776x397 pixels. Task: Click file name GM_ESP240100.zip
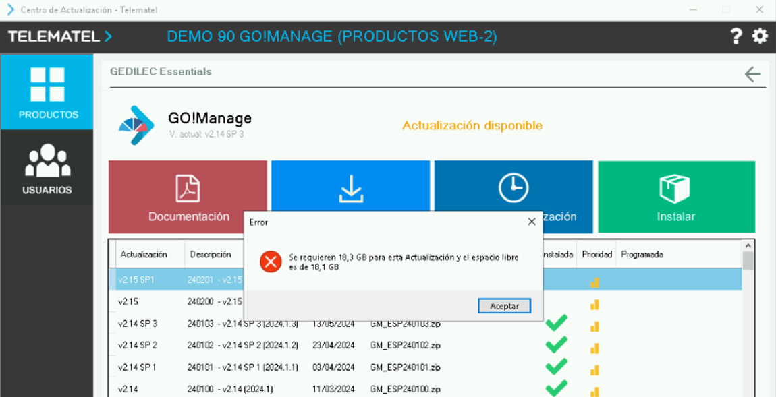406,389
